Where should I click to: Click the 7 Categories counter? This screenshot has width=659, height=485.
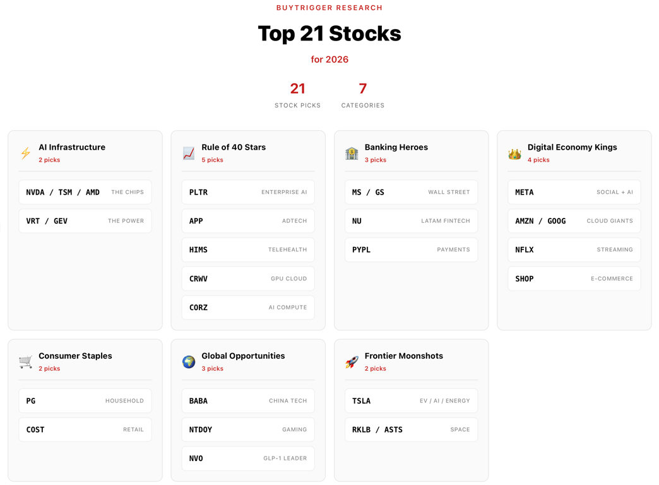pos(363,95)
